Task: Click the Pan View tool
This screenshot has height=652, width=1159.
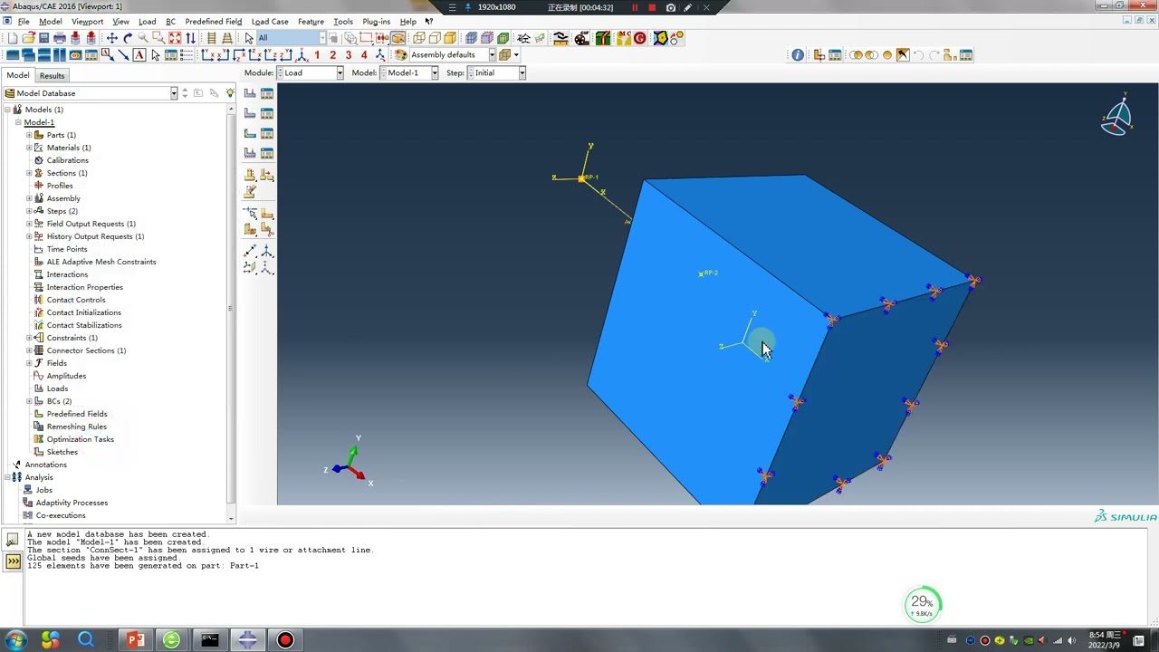Action: tap(112, 38)
